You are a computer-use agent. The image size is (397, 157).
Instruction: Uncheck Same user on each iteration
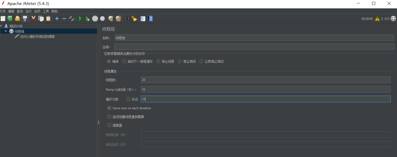109,108
